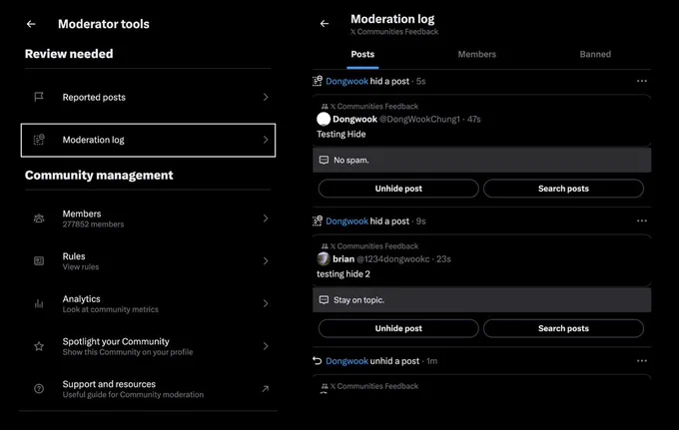This screenshot has height=430, width=679.
Task: Open Members with 277852 members
Action: tap(148, 218)
